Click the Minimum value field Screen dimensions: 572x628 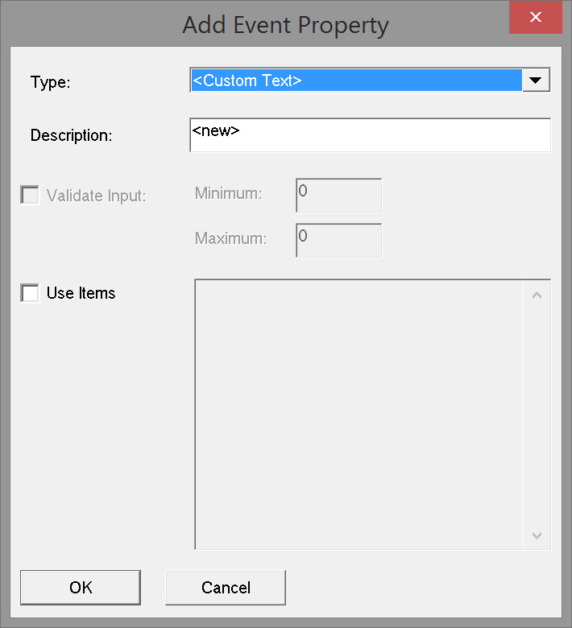pos(338,195)
